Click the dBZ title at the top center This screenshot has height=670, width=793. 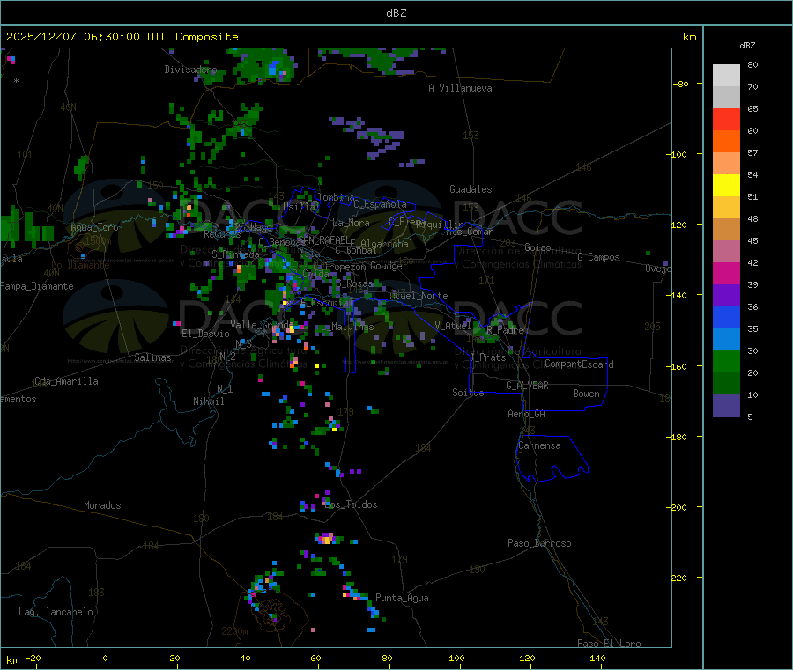click(396, 13)
